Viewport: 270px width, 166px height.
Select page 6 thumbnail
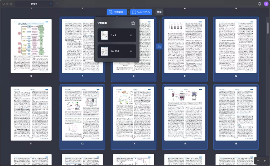(x=31, y=46)
